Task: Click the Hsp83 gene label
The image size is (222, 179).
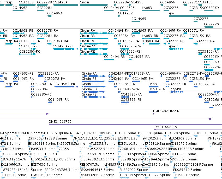Action: (147, 8)
